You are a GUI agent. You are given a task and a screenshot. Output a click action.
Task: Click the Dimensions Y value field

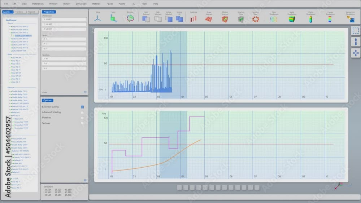tap(64, 24)
